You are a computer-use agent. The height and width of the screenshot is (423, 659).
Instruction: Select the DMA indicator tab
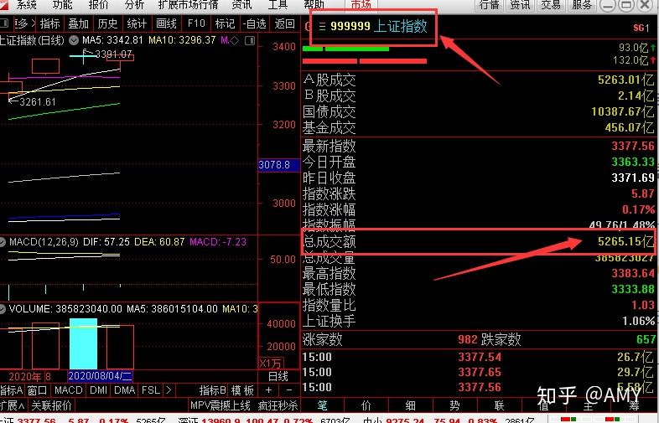pyautogui.click(x=125, y=390)
